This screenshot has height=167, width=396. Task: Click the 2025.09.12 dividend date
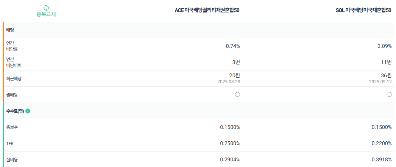(x=380, y=82)
